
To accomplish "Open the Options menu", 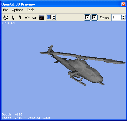I will [x=17, y=10].
